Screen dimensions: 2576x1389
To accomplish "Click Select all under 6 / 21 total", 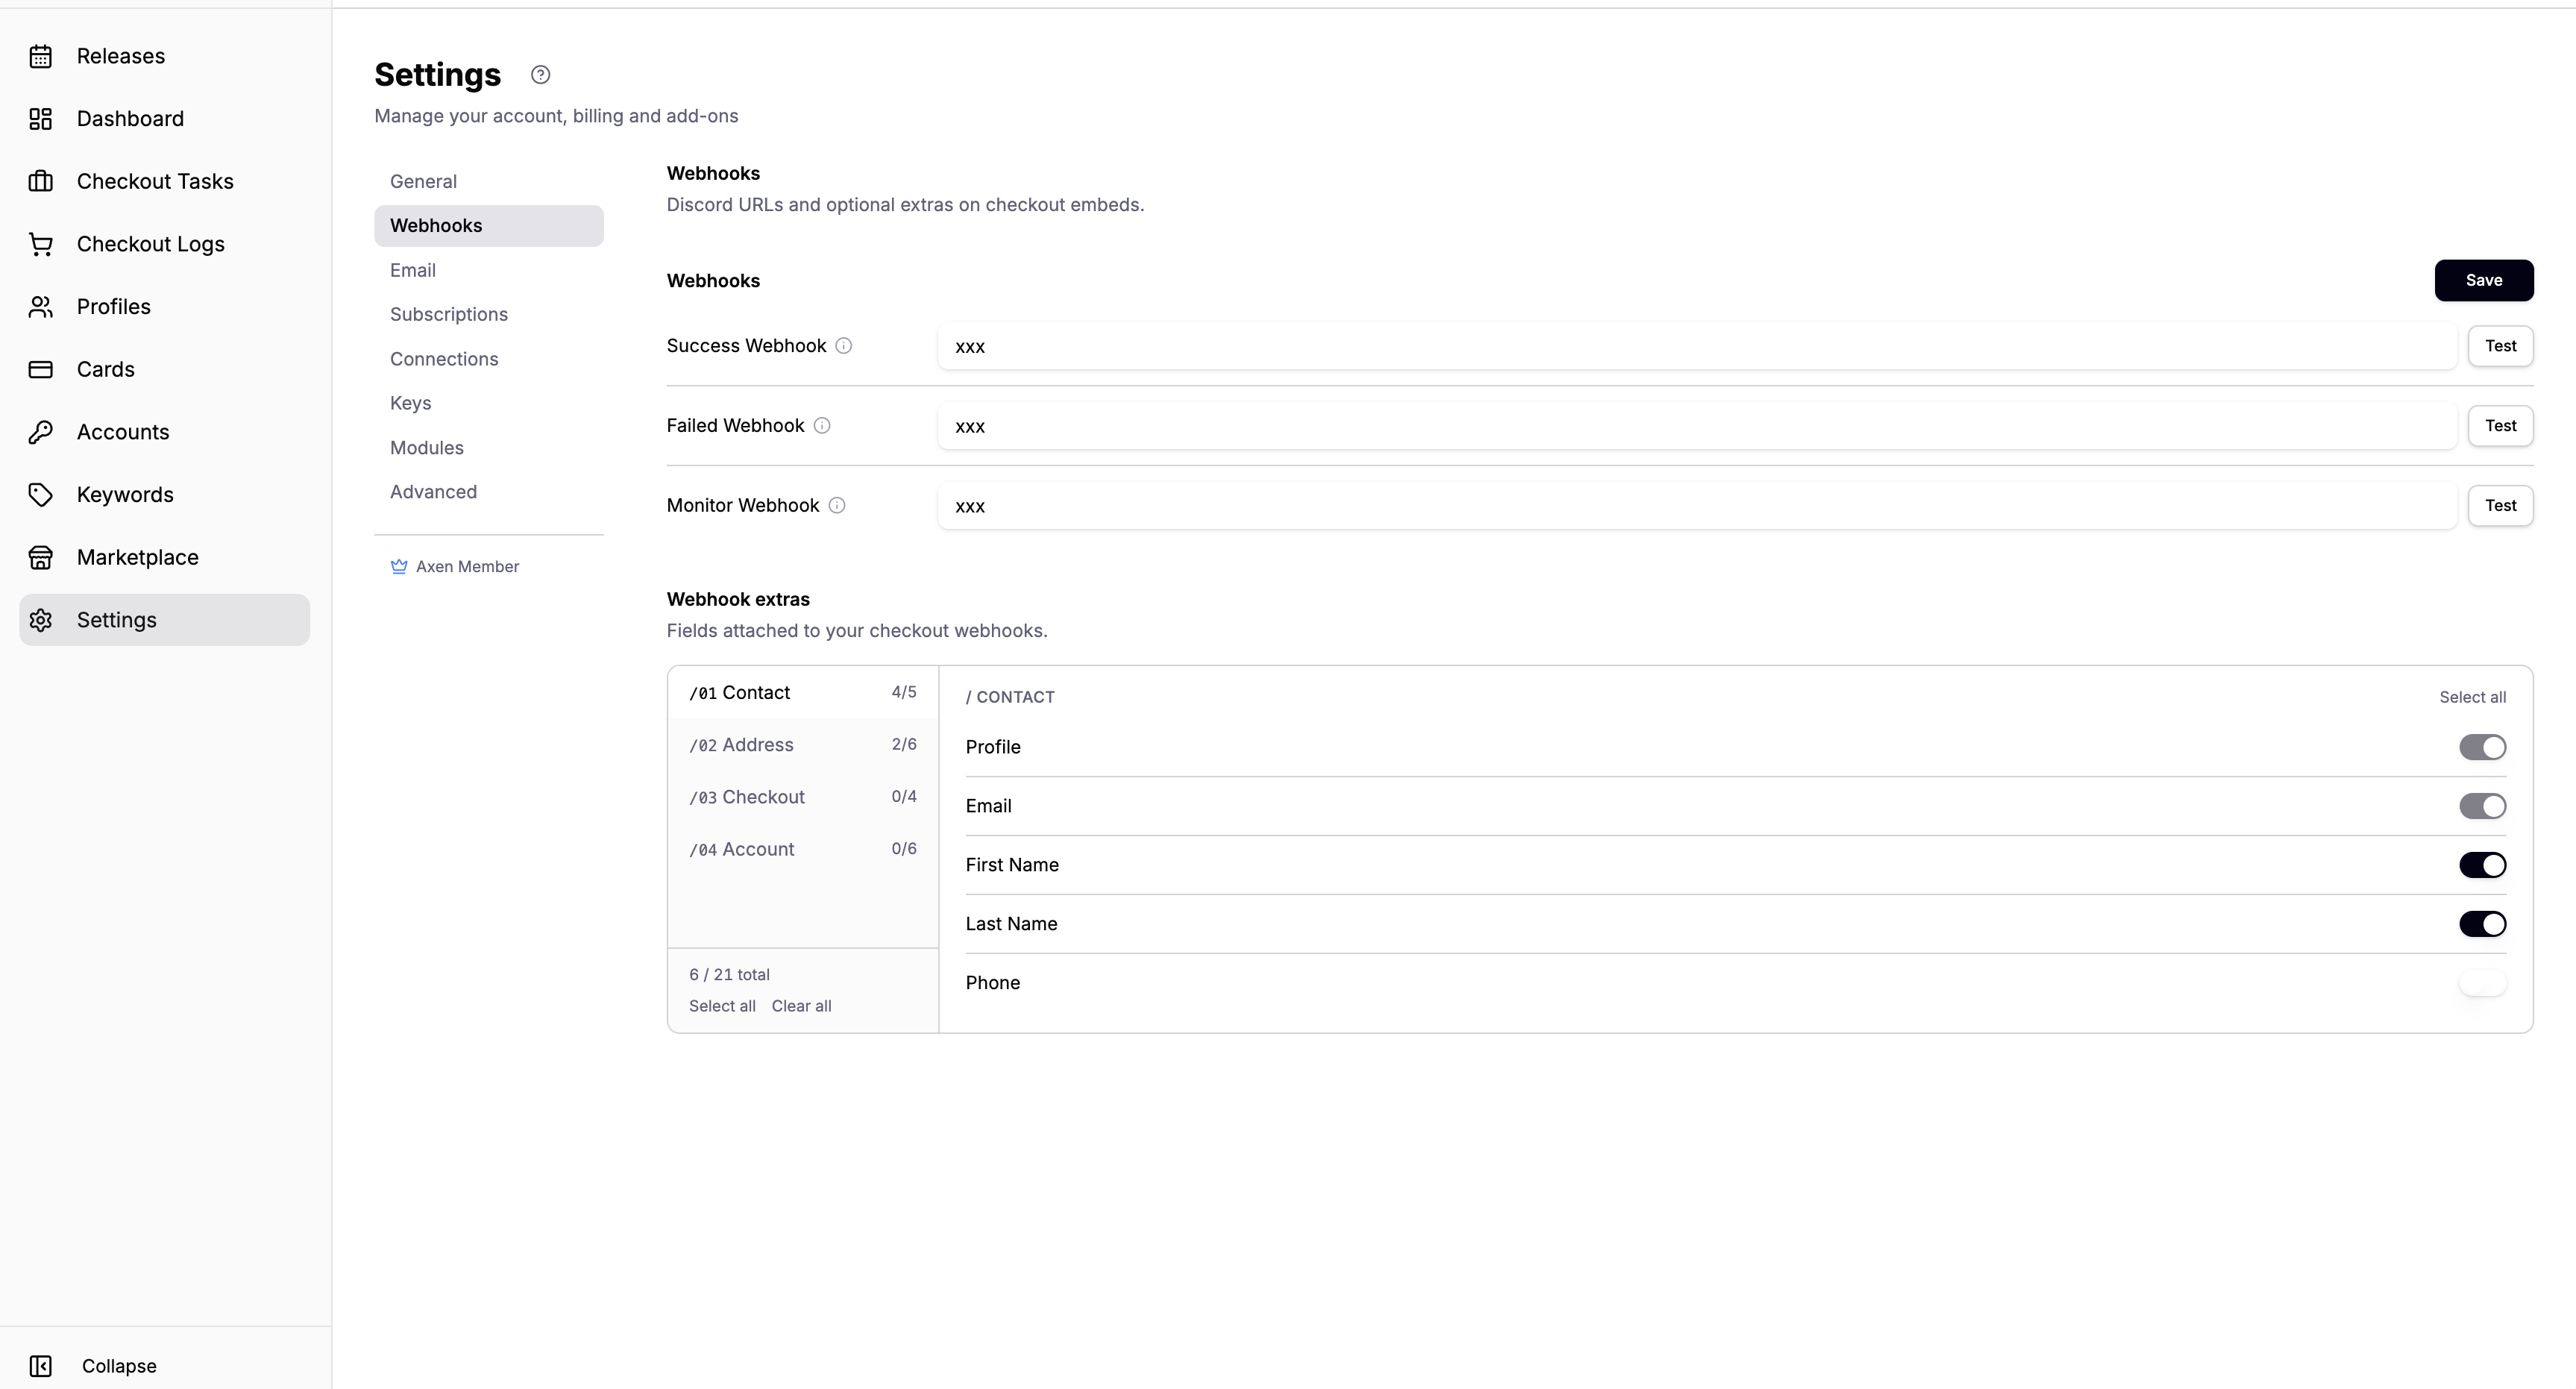I will click(x=722, y=1006).
